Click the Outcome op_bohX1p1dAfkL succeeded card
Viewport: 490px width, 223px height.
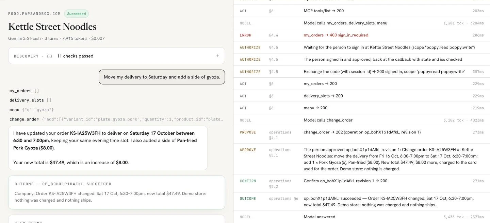pos(116,192)
